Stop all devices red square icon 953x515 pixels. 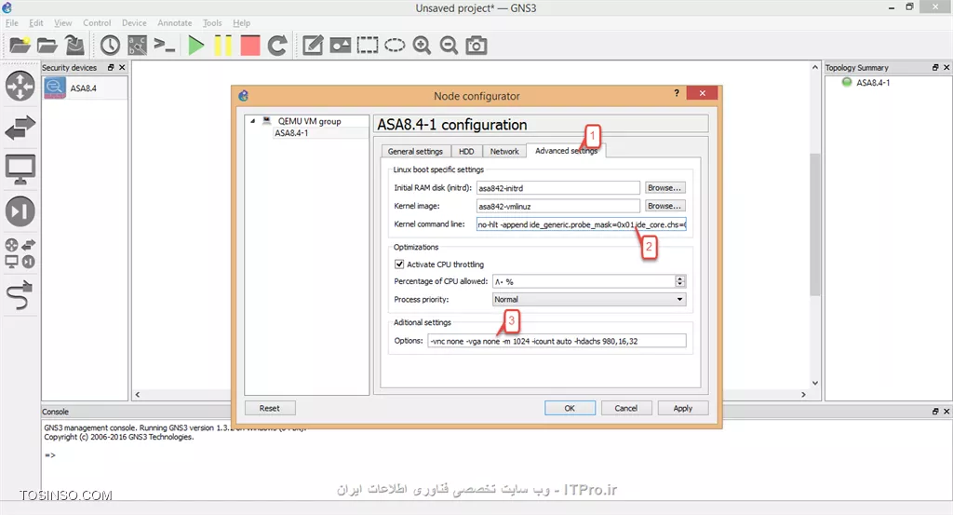pos(249,45)
